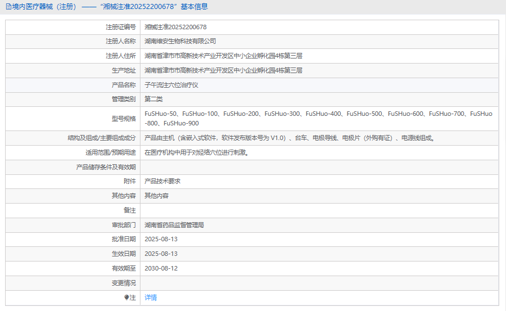Select the value 产品技术要求

tap(162, 182)
